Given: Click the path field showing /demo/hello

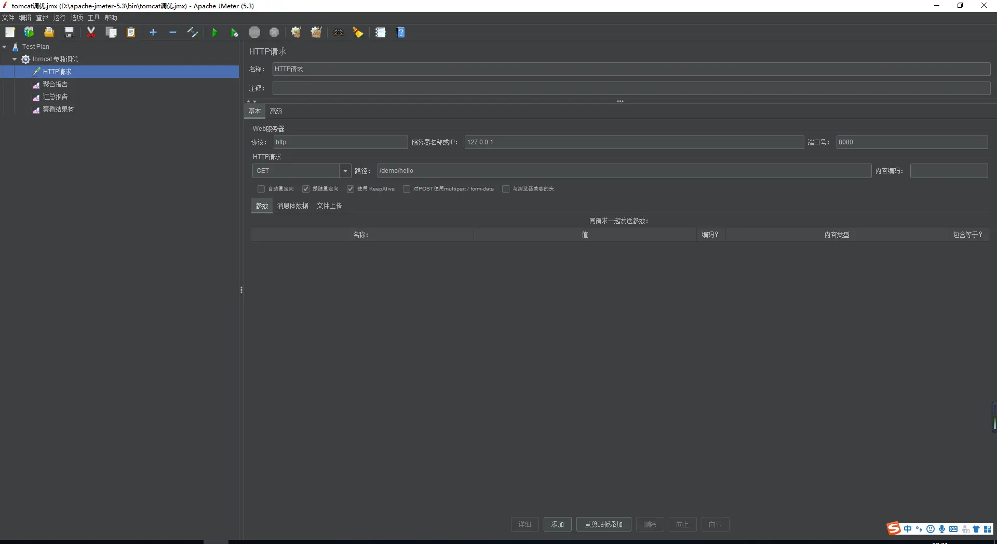Looking at the screenshot, I should [625, 171].
